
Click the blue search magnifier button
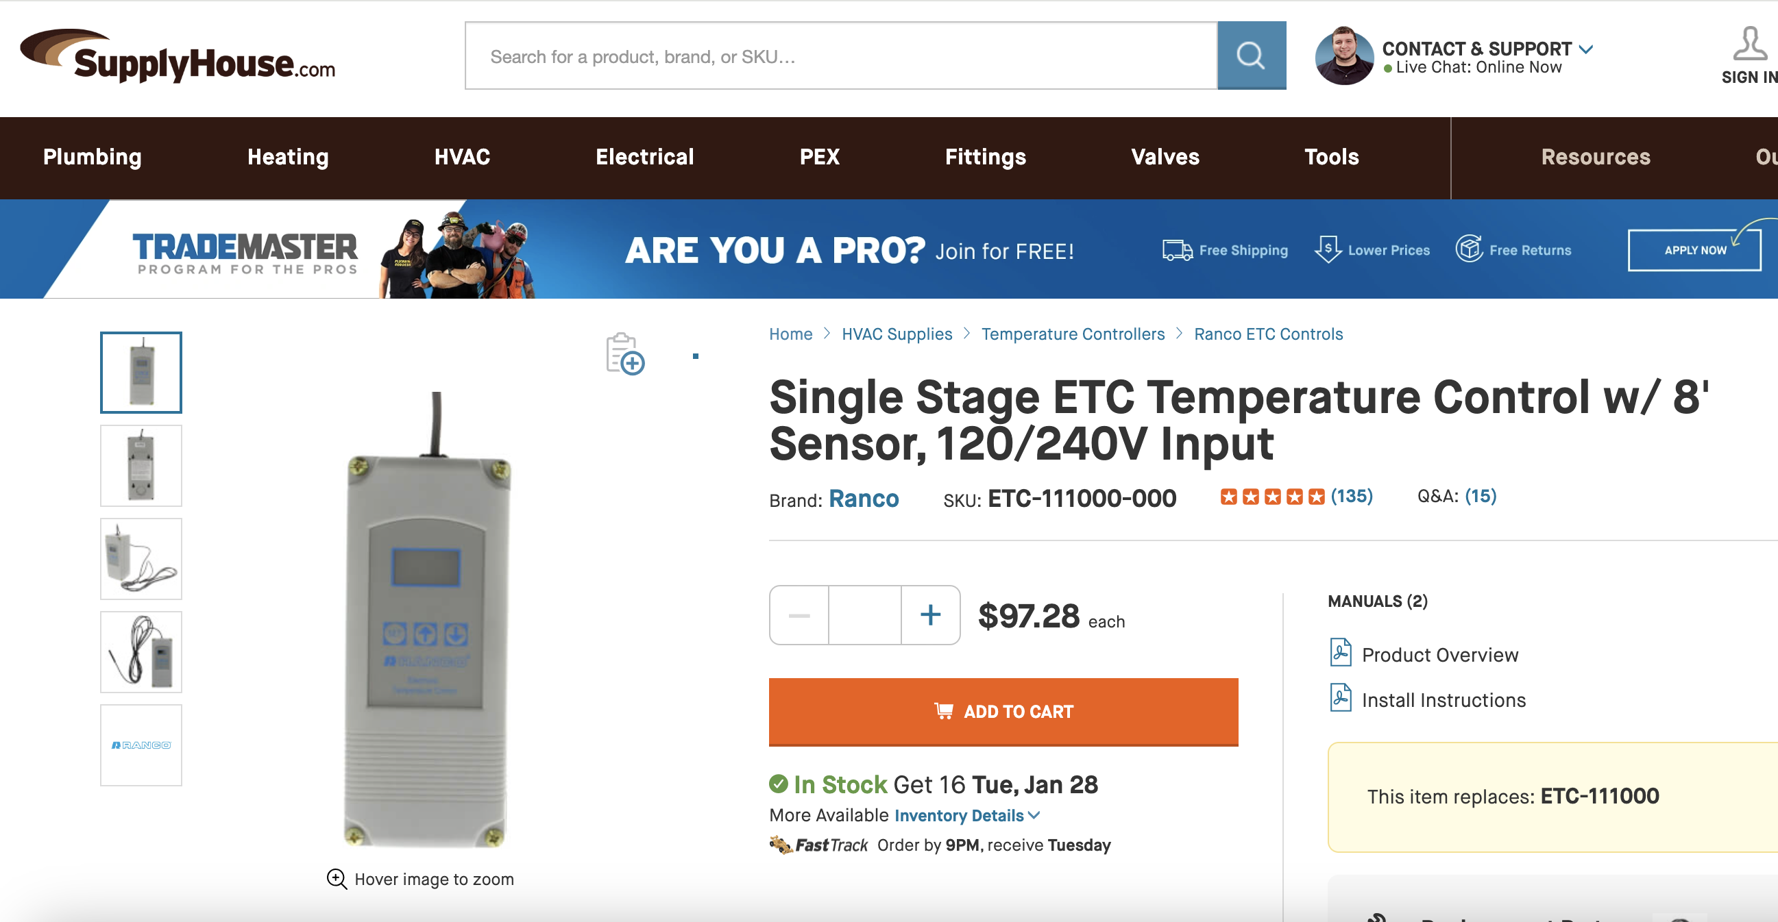1251,55
